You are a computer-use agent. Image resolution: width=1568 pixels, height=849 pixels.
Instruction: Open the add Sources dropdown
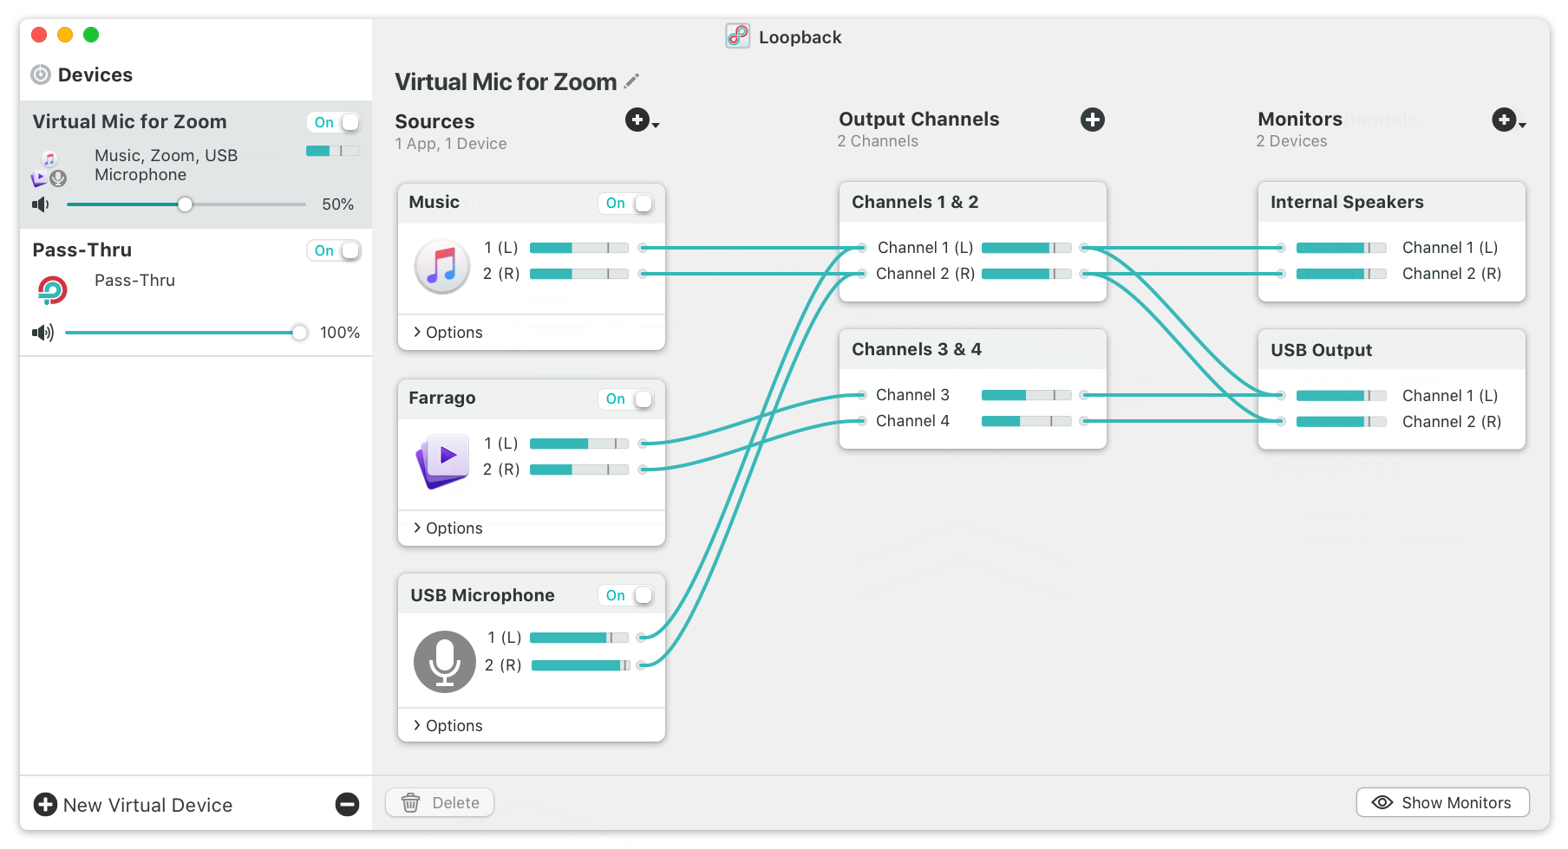coord(642,121)
